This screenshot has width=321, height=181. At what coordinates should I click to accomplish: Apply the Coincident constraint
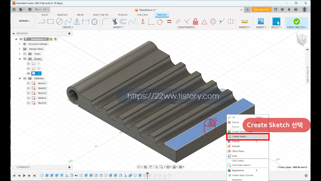click(x=151, y=22)
